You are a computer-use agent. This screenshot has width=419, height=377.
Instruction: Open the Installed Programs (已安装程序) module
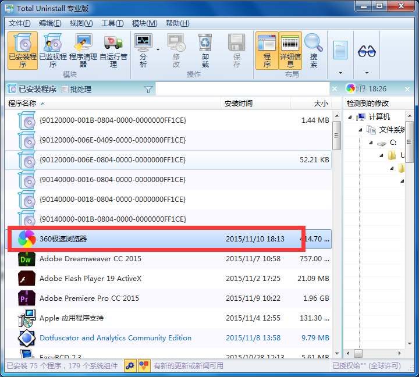[x=22, y=50]
